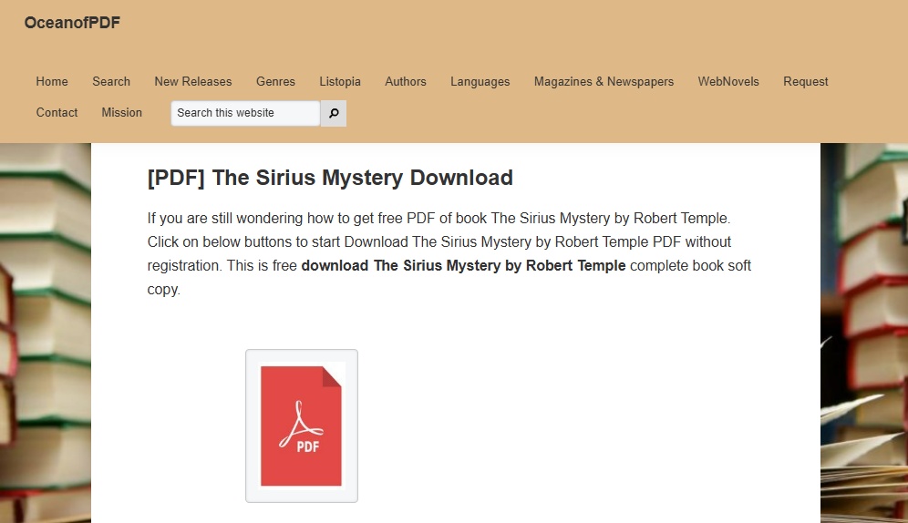Open New Releases in the navigation
Screen dimensions: 908x523
click(193, 81)
